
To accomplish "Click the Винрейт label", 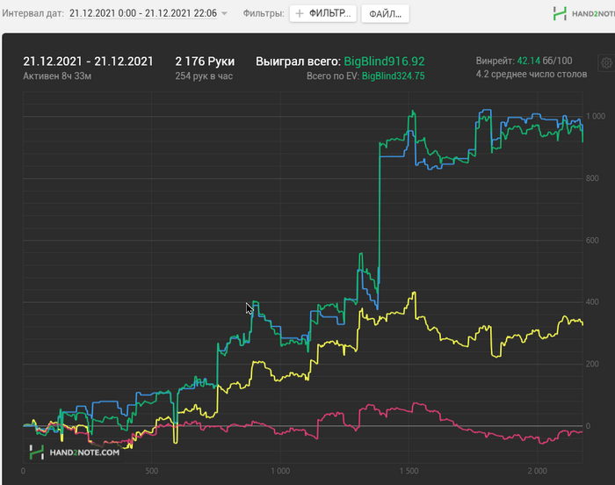I will (x=495, y=61).
